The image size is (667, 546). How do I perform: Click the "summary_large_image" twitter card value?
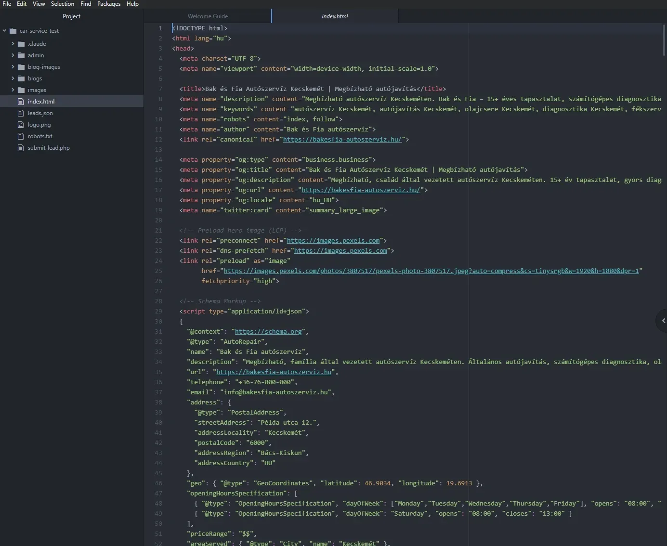344,210
